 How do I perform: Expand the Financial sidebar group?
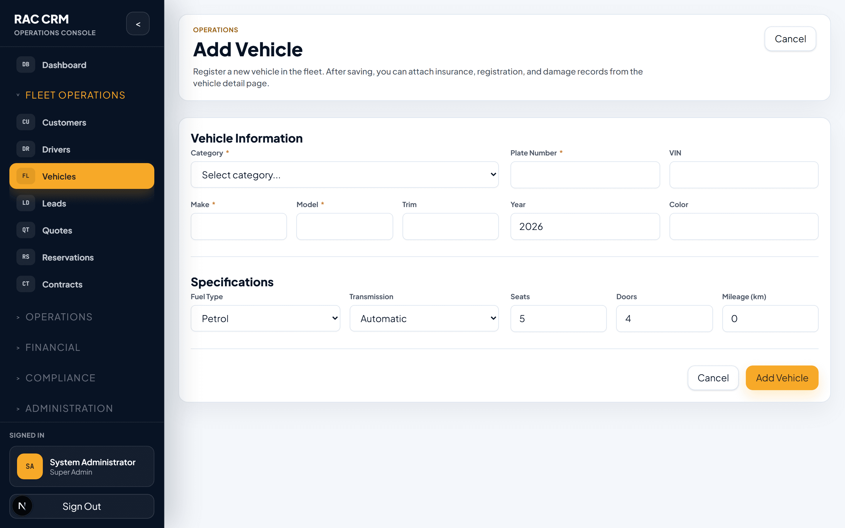coord(48,347)
